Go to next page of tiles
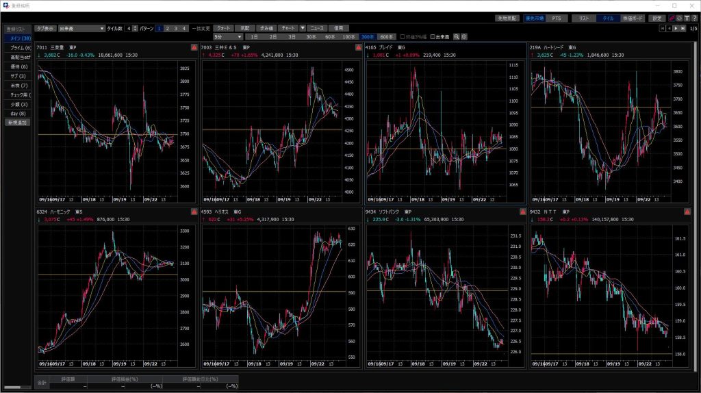The image size is (701, 393). [676, 28]
